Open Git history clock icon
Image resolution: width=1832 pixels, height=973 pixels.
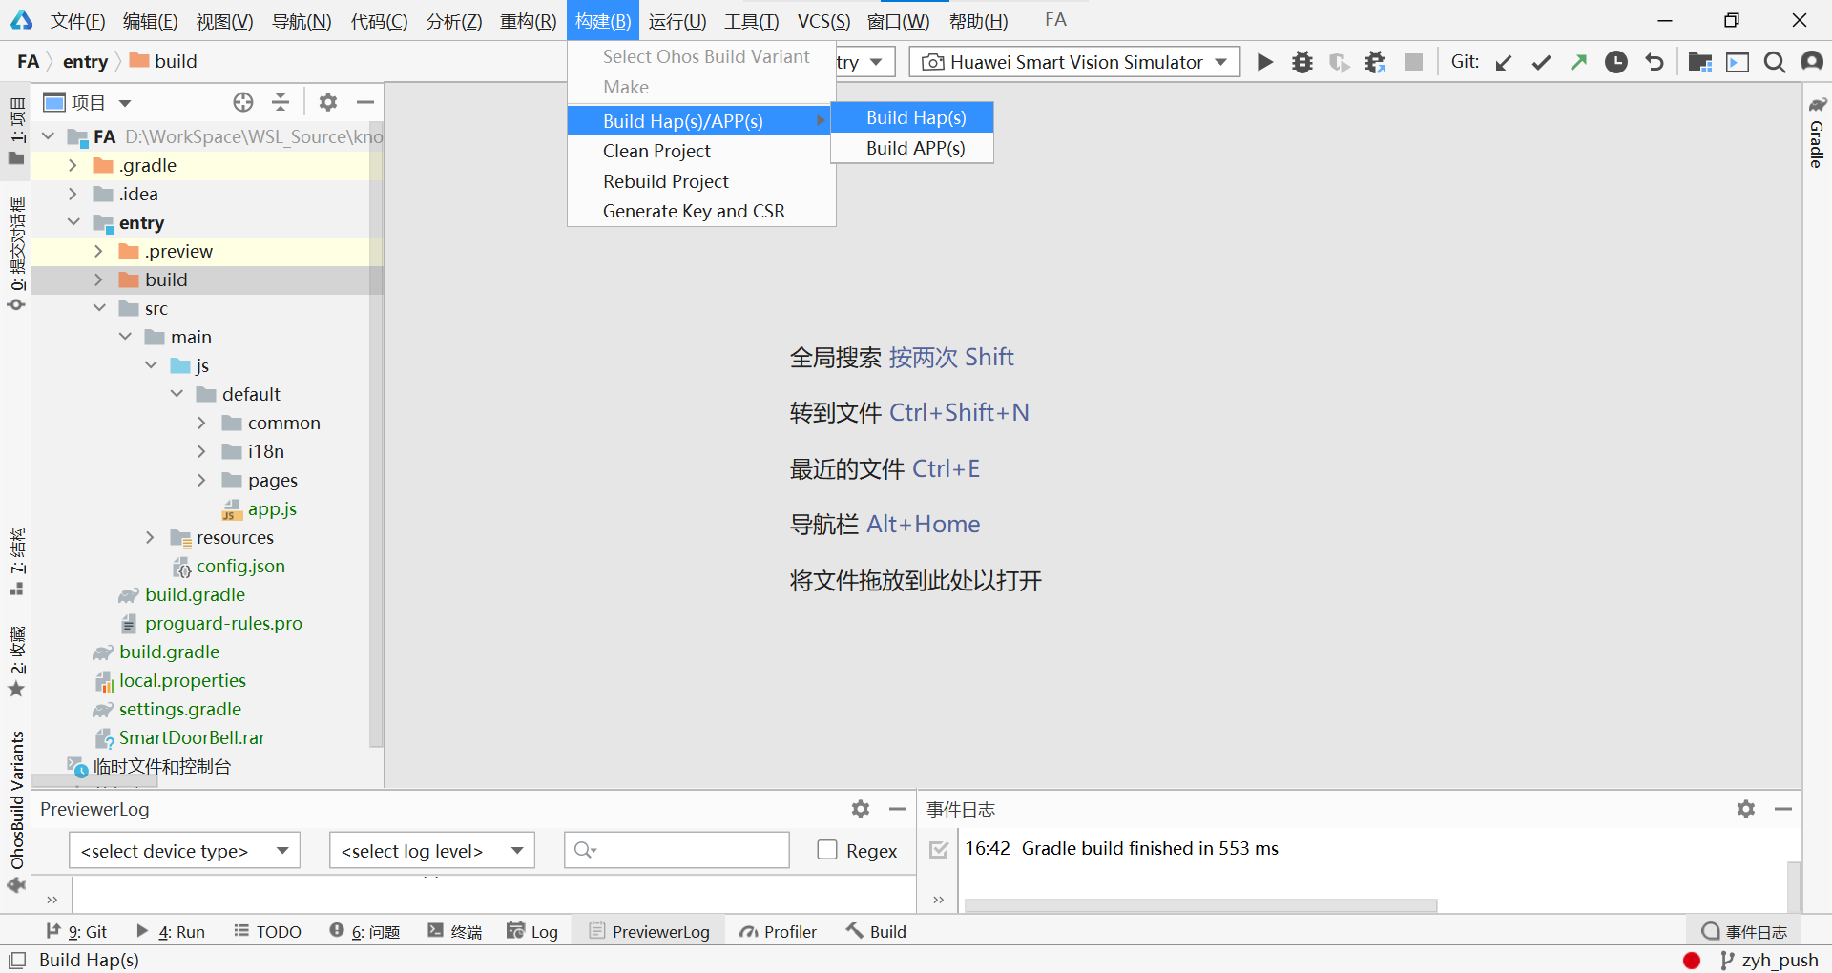pos(1615,62)
